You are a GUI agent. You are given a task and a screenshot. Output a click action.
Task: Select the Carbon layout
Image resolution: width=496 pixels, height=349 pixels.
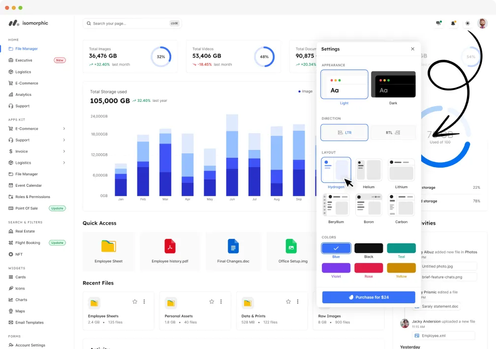tap(402, 205)
